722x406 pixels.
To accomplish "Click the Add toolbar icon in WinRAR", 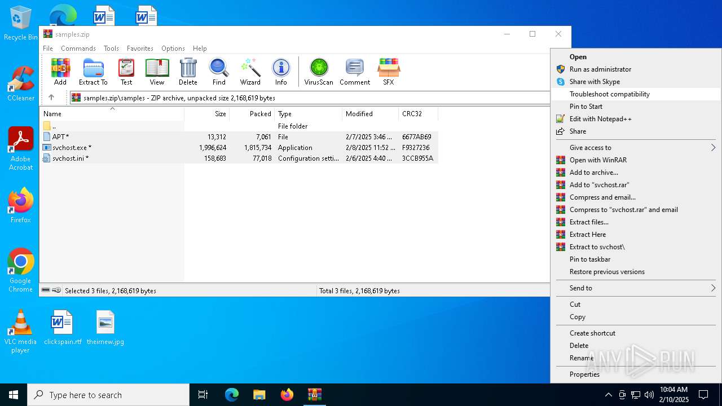I will click(60, 72).
